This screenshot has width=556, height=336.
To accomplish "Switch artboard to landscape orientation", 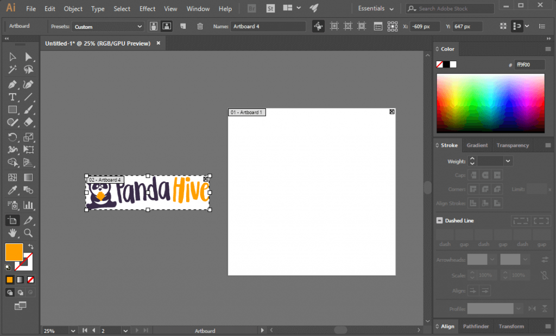I will 166,26.
